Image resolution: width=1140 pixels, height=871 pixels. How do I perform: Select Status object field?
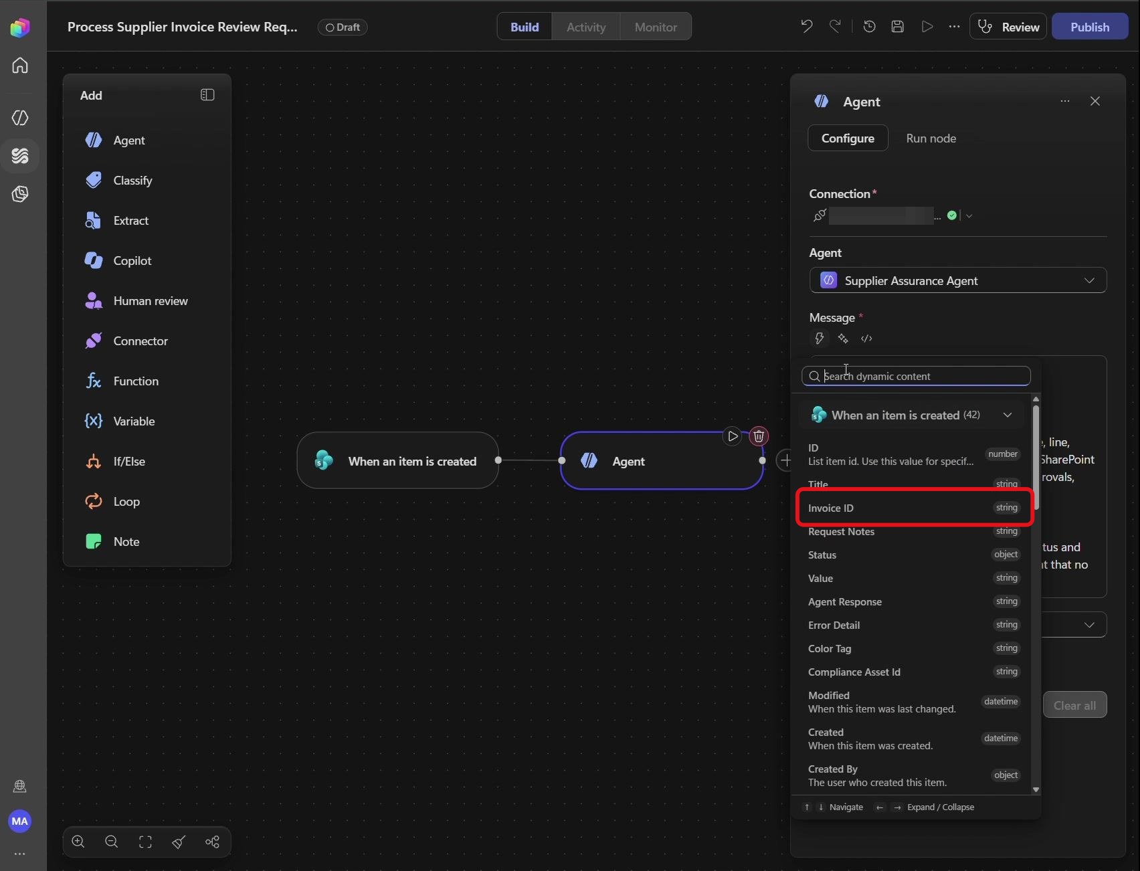pyautogui.click(x=915, y=555)
